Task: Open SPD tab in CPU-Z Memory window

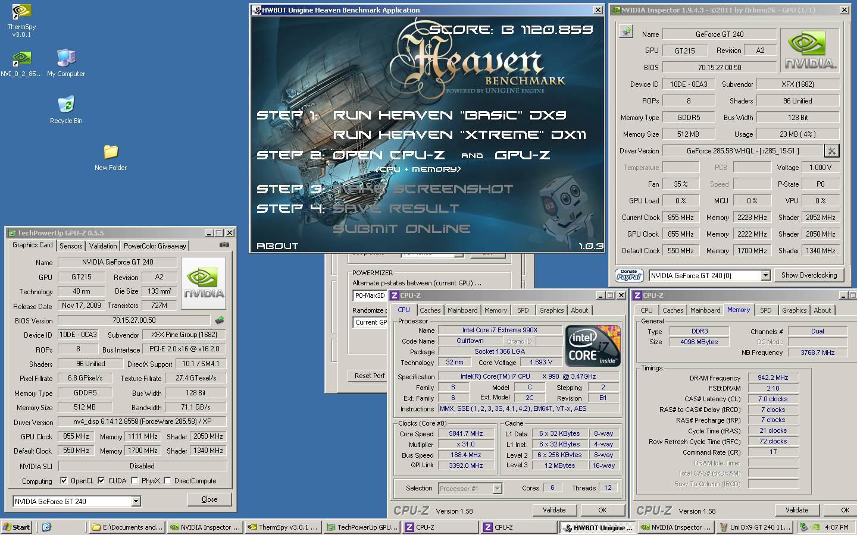Action: (766, 310)
